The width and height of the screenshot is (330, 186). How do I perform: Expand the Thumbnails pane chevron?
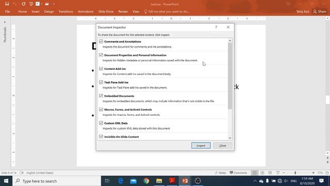(x=5, y=22)
